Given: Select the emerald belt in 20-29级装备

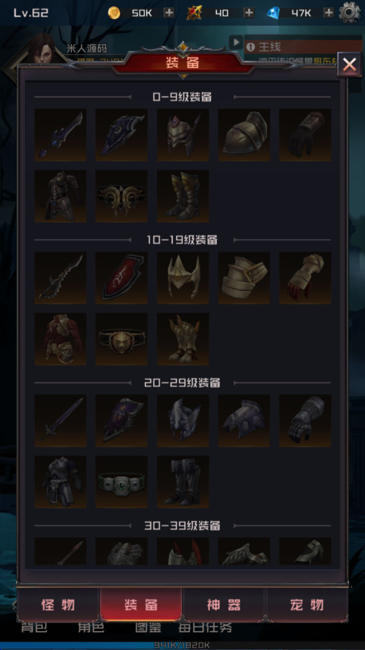Looking at the screenshot, I should pos(122,482).
